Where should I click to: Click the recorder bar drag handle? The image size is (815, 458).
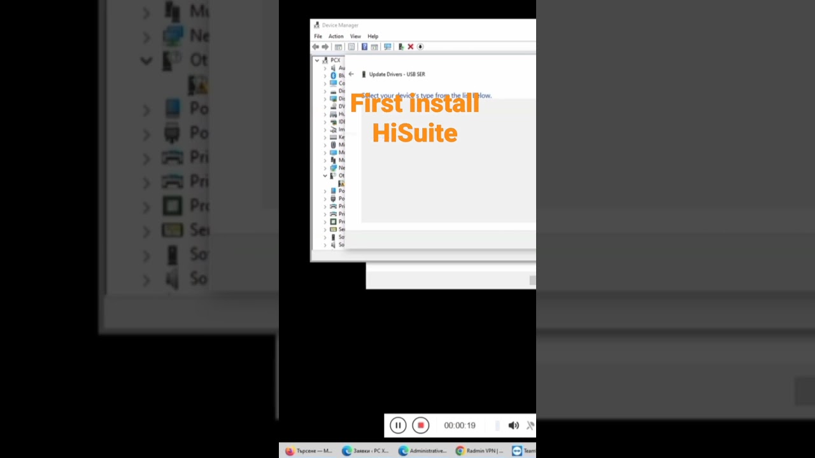click(x=497, y=425)
